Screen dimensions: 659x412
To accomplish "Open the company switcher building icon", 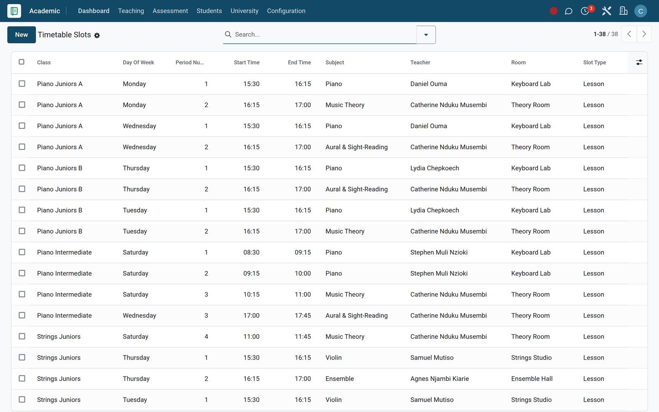I will point(624,11).
